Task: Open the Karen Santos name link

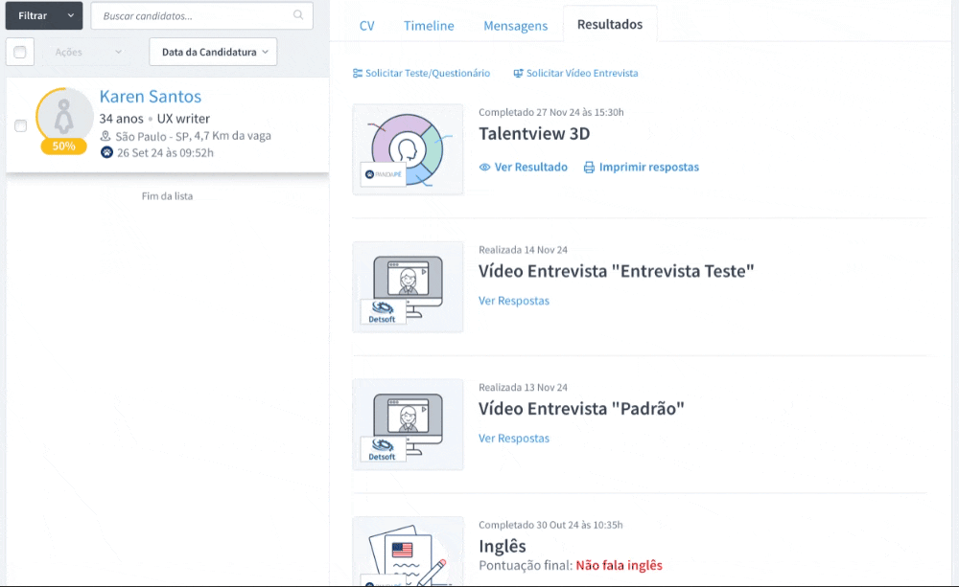Action: [x=151, y=97]
